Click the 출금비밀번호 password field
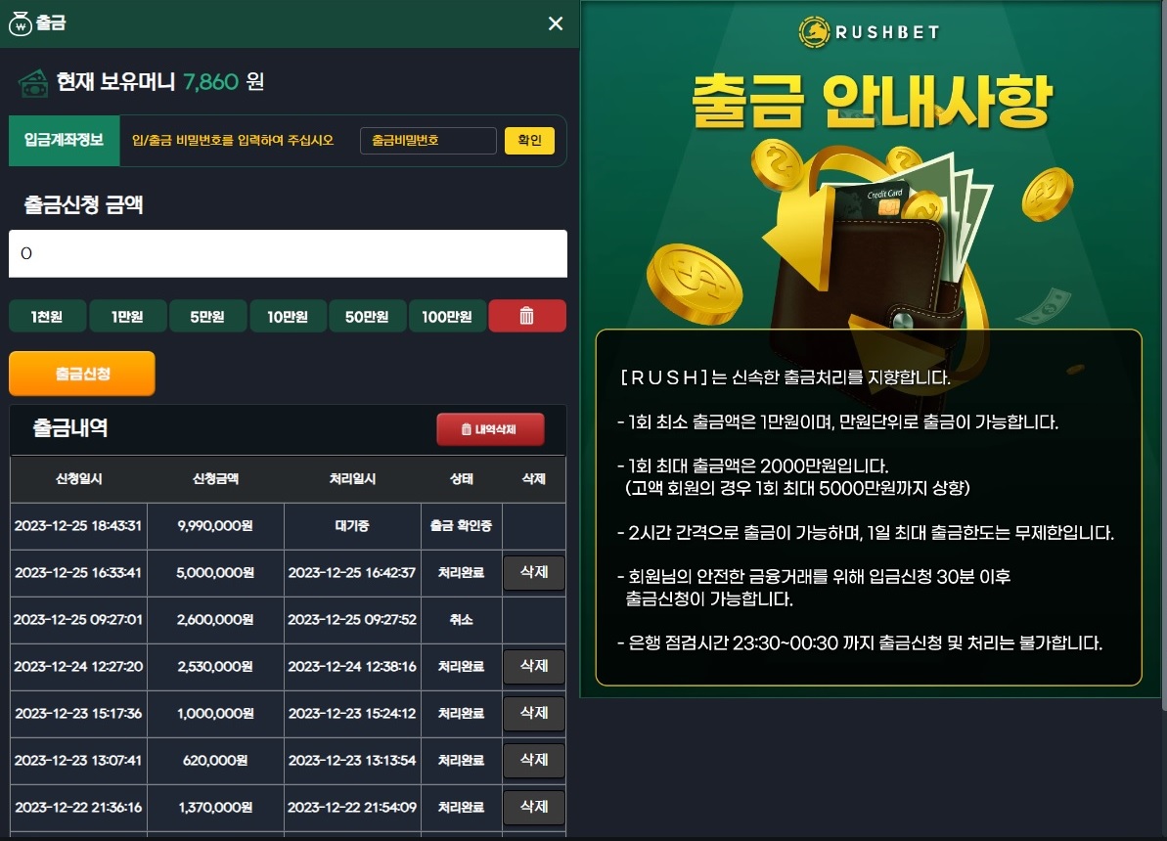 pos(427,141)
